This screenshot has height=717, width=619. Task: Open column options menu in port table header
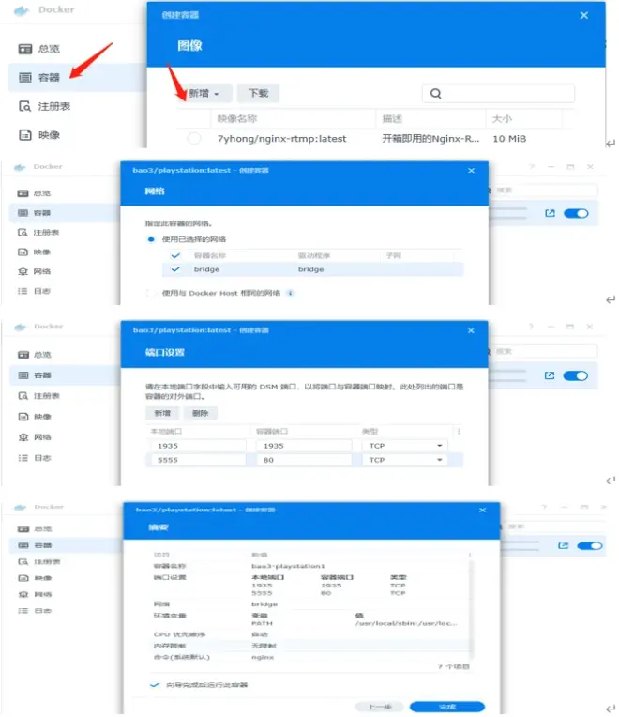click(x=459, y=431)
